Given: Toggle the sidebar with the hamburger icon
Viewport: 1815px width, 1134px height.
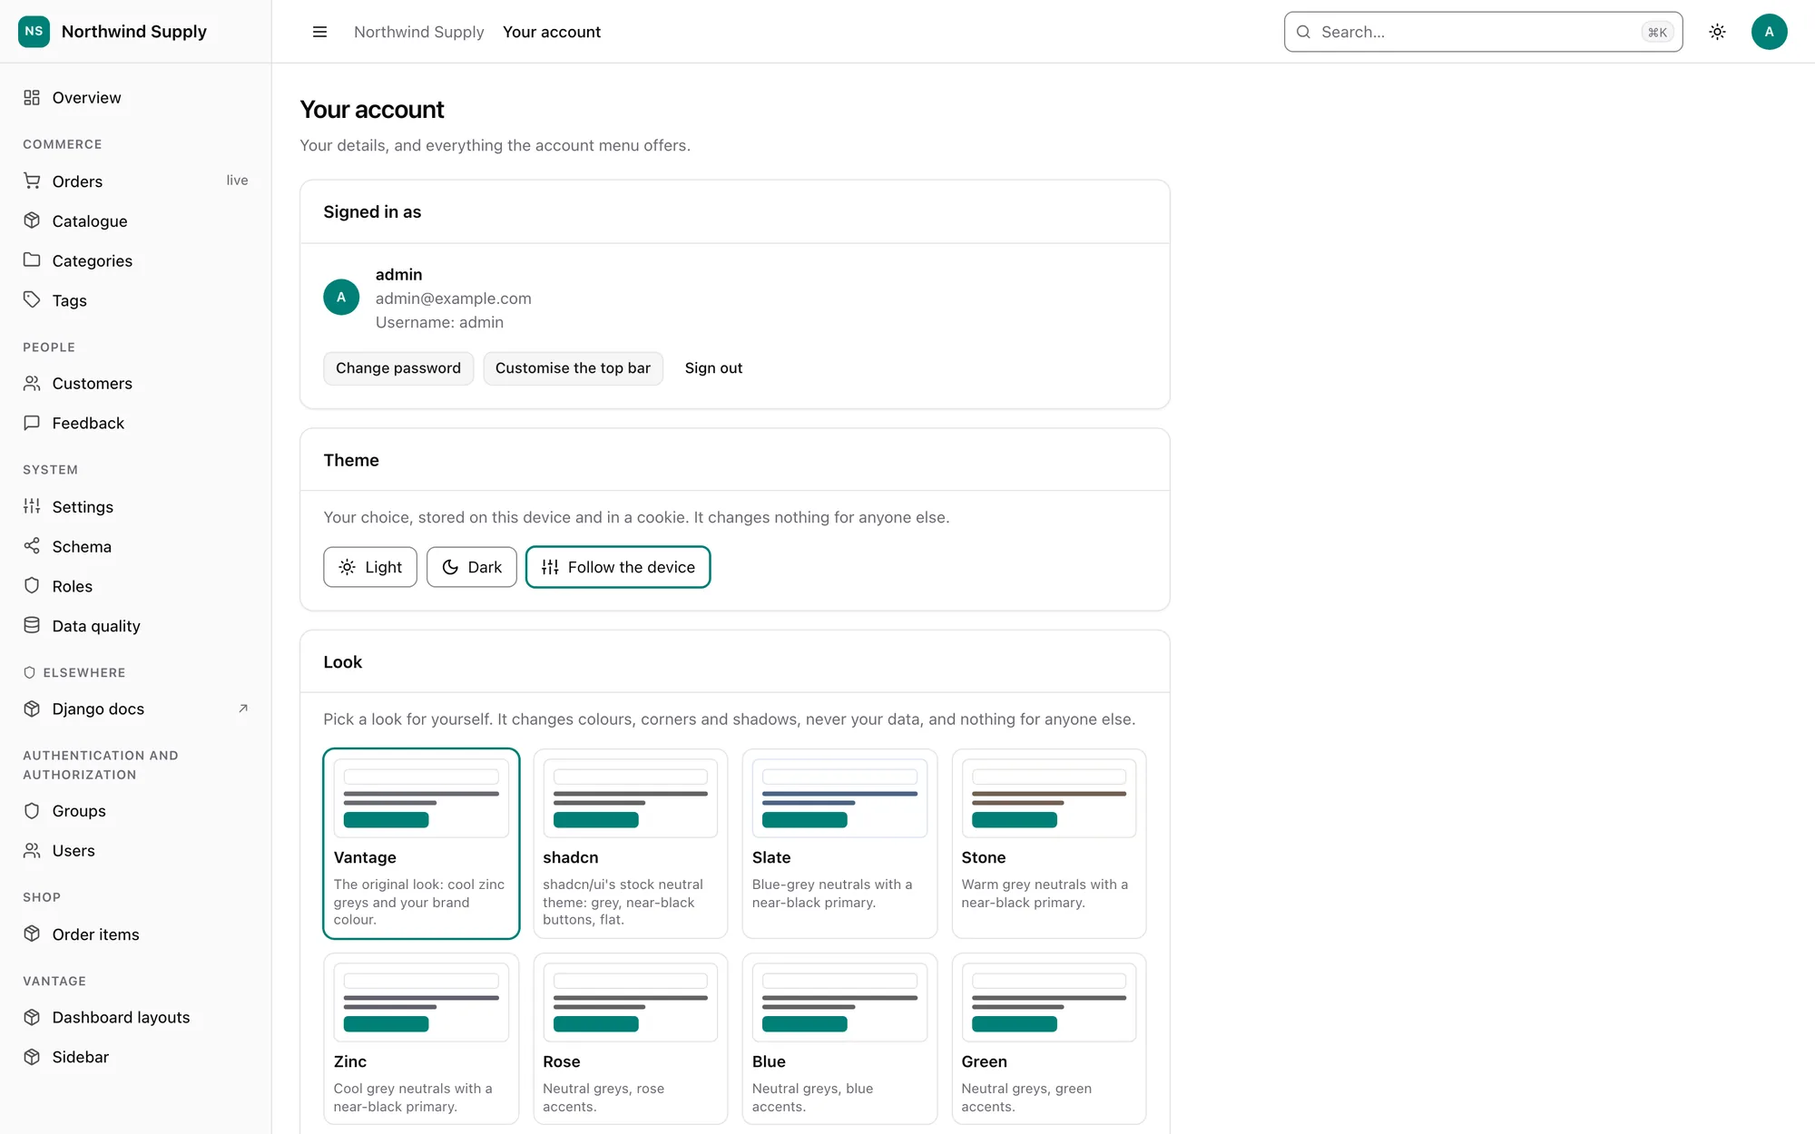Looking at the screenshot, I should [x=319, y=32].
